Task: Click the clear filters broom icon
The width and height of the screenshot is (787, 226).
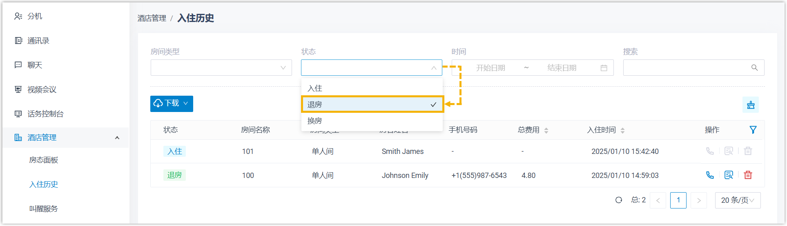Action: pyautogui.click(x=751, y=105)
